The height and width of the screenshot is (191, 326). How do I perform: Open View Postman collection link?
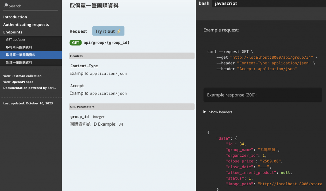[x=22, y=76]
